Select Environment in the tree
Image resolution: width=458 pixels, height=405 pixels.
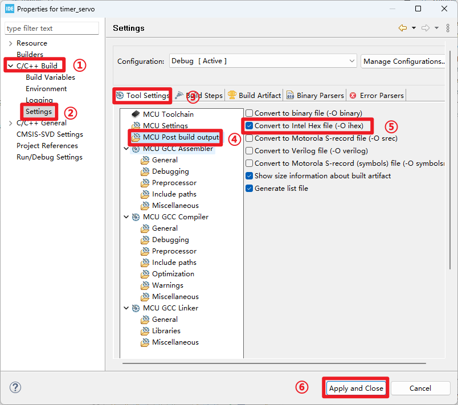(46, 89)
